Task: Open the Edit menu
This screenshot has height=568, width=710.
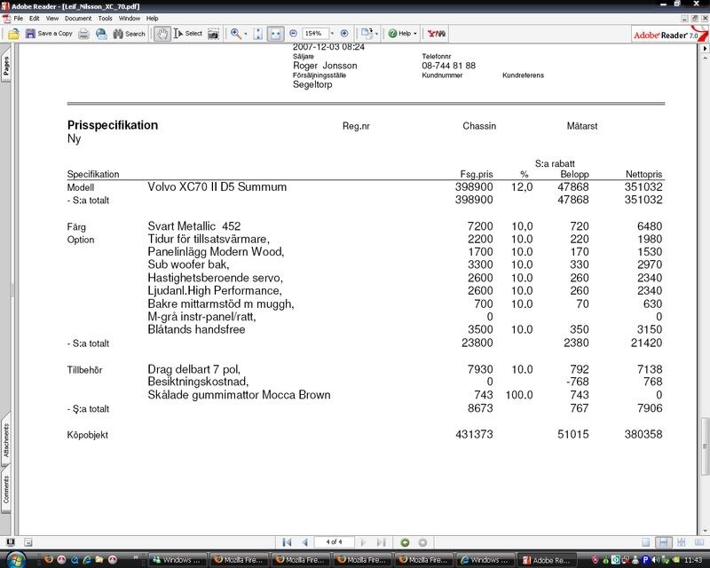Action: tap(35, 19)
